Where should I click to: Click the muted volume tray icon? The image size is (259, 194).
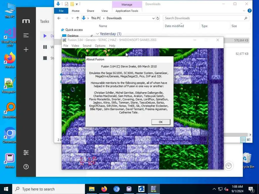[x=226, y=189]
